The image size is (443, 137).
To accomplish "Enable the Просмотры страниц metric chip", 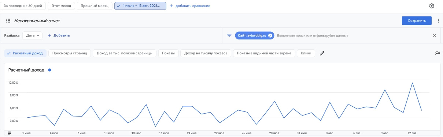I will pyautogui.click(x=70, y=53).
